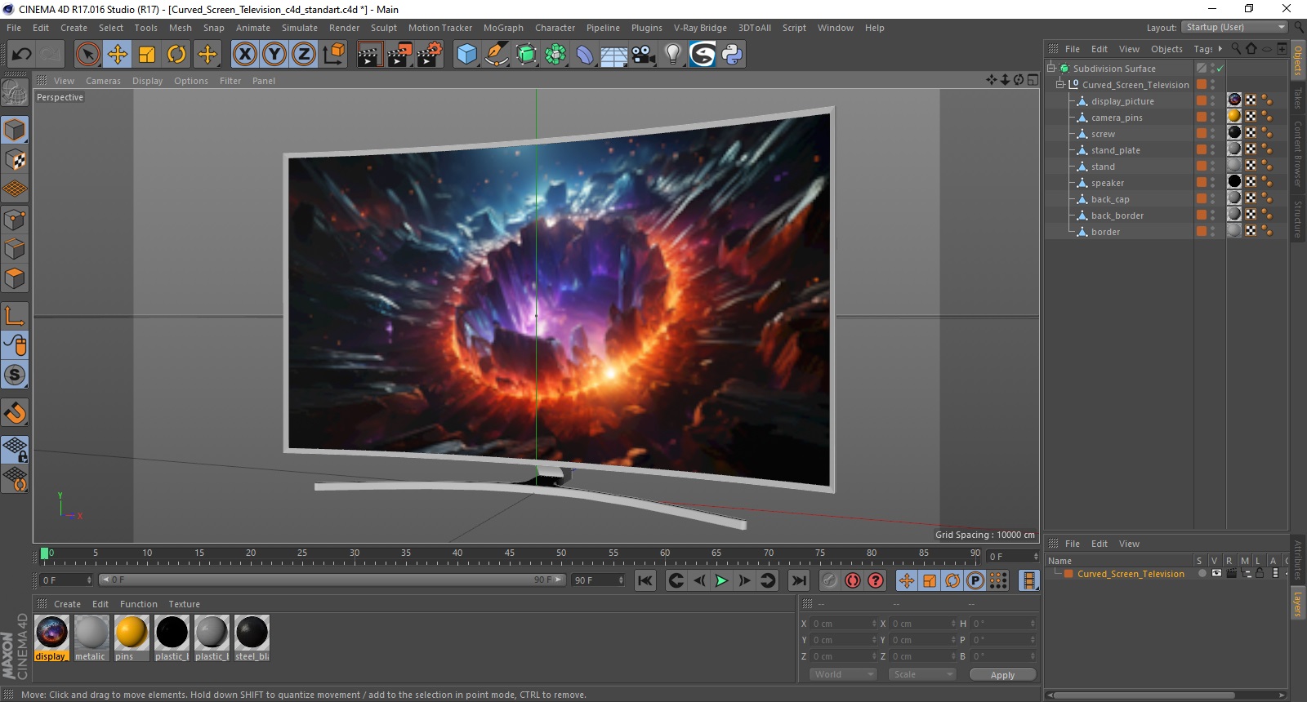Open the World coordinate system dropdown
The image size is (1307, 702).
(x=843, y=674)
